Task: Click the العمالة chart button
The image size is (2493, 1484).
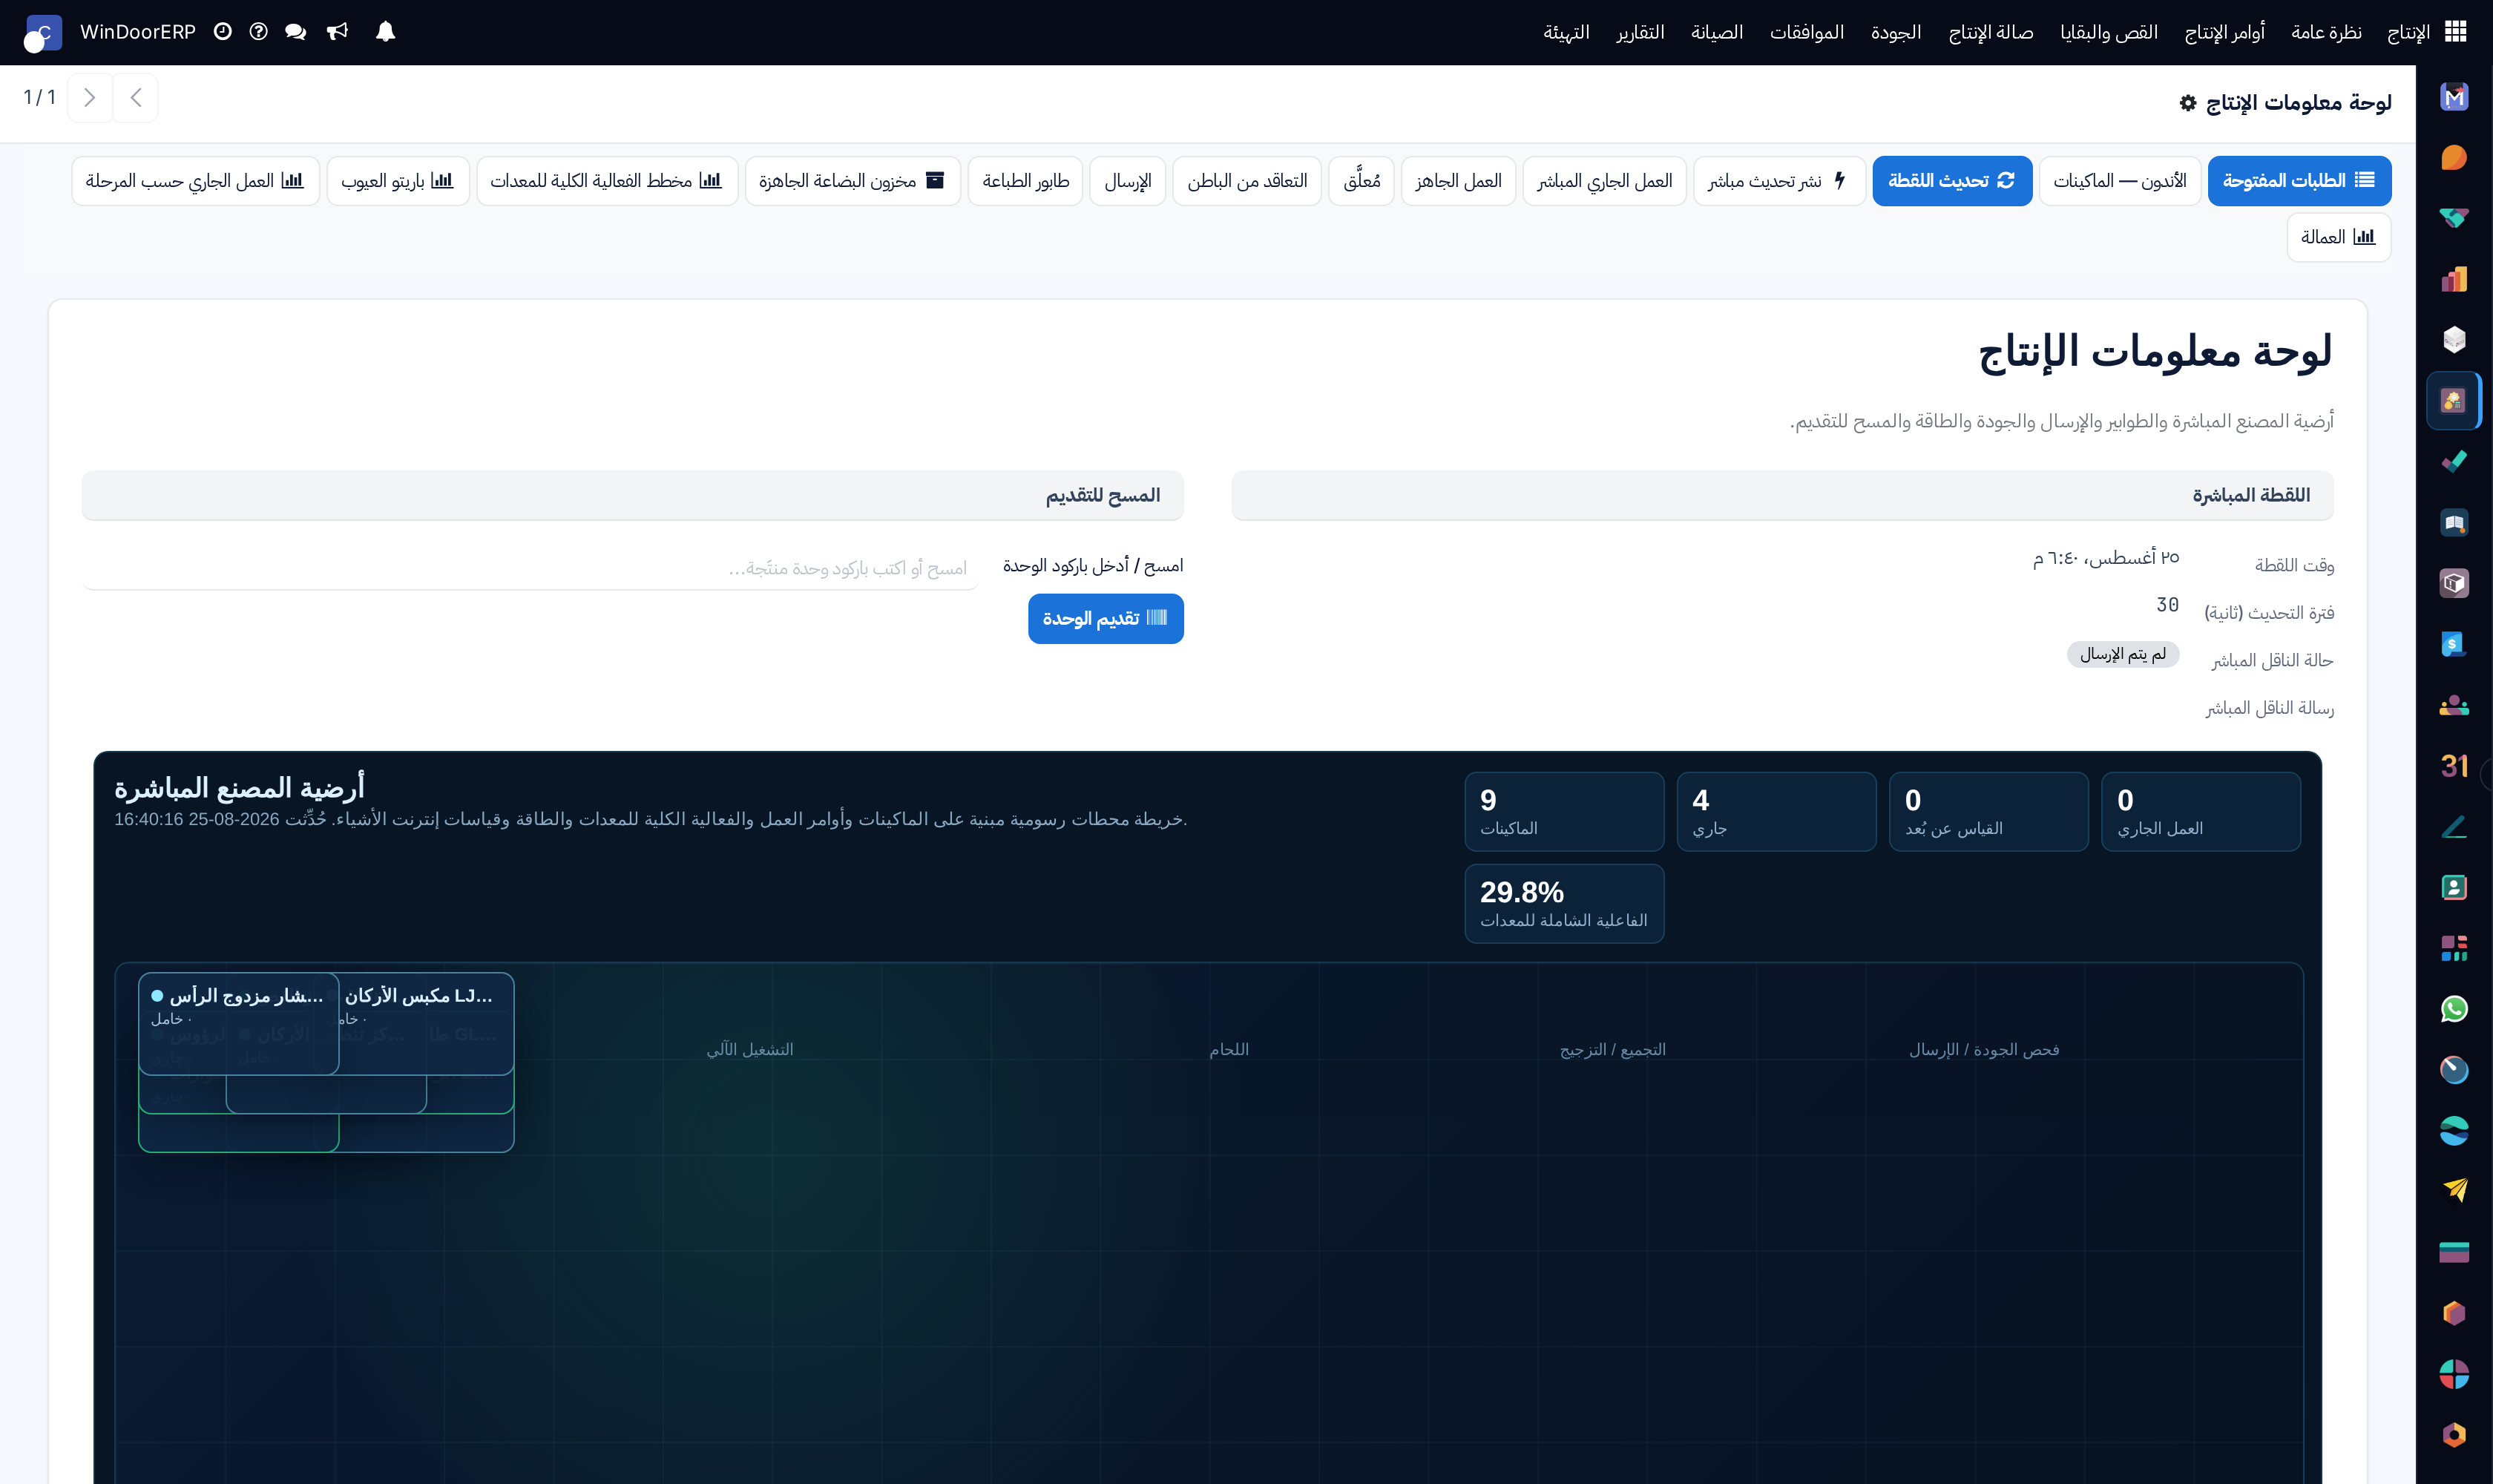Action: 2338,237
